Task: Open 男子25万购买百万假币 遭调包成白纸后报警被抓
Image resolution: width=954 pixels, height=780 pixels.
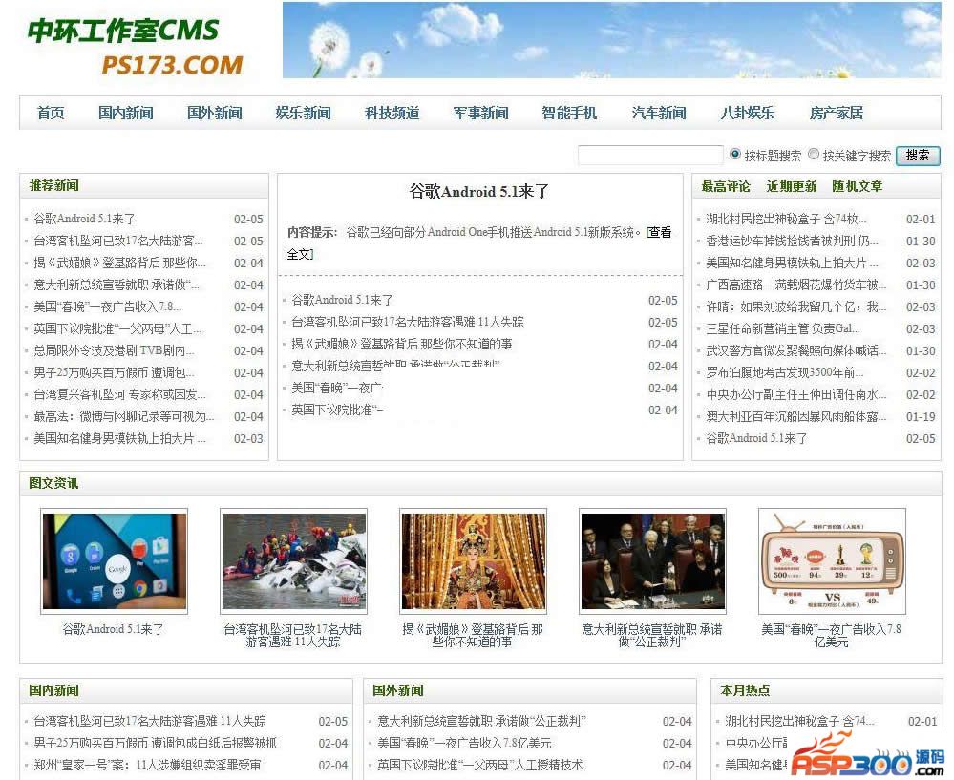Action: [155, 743]
